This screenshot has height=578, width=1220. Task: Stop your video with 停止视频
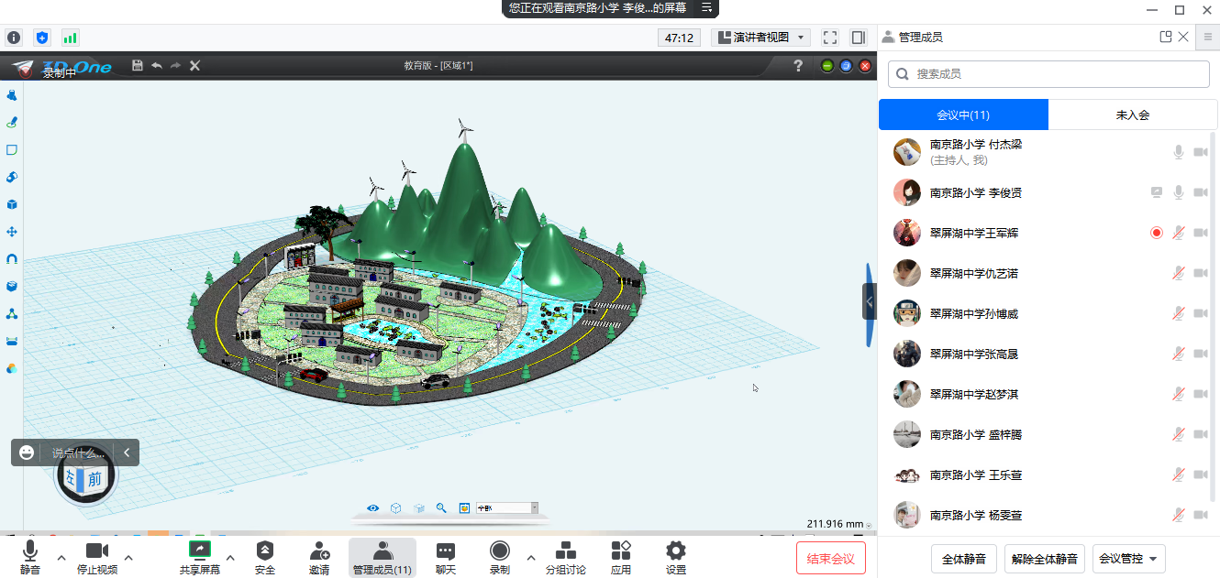pyautogui.click(x=97, y=557)
